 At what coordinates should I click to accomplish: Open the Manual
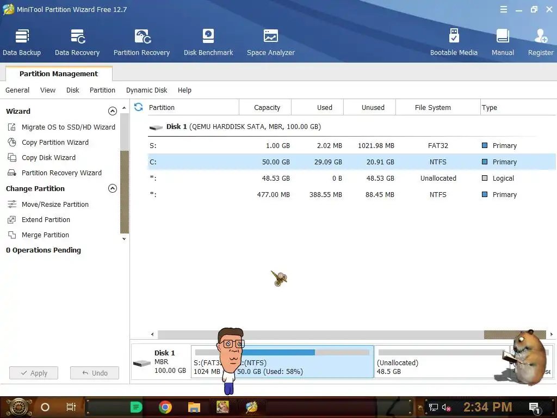point(503,42)
